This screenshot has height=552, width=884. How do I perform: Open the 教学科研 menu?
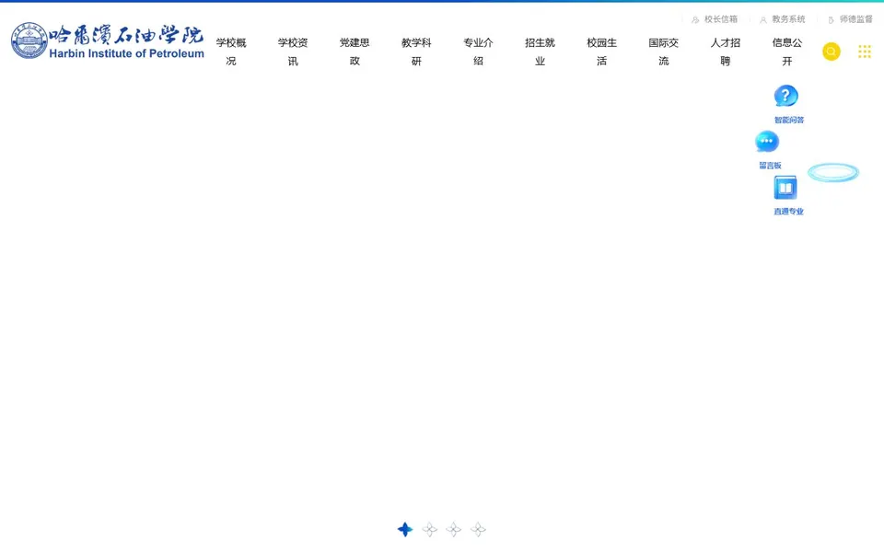[x=416, y=52]
